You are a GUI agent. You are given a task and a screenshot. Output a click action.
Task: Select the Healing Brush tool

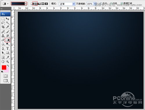pyautogui.click(x=3, y=32)
